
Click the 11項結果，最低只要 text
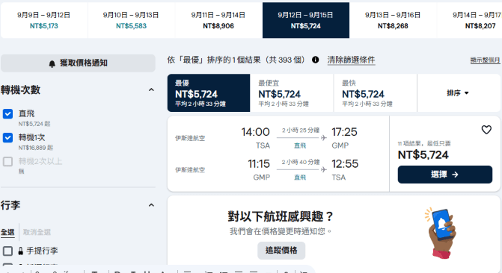point(424,144)
